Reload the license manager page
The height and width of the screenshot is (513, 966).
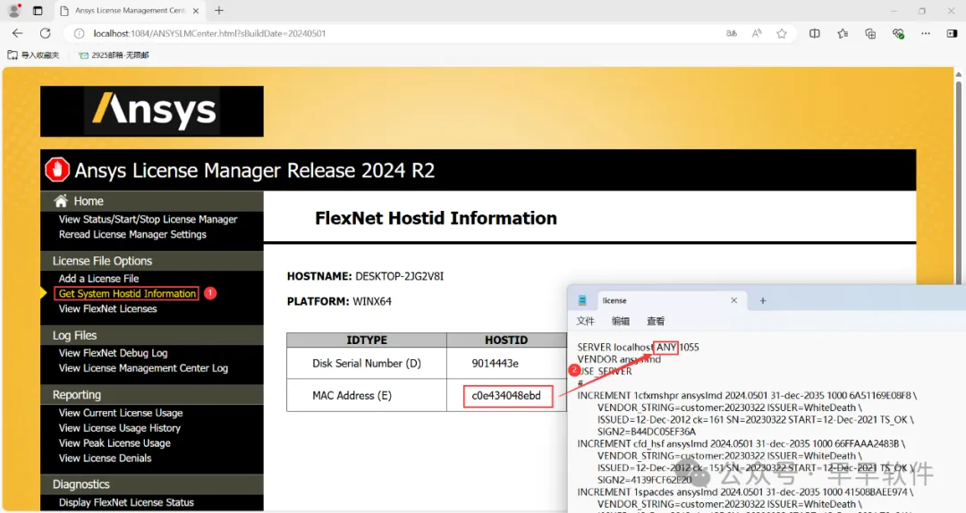pos(45,33)
